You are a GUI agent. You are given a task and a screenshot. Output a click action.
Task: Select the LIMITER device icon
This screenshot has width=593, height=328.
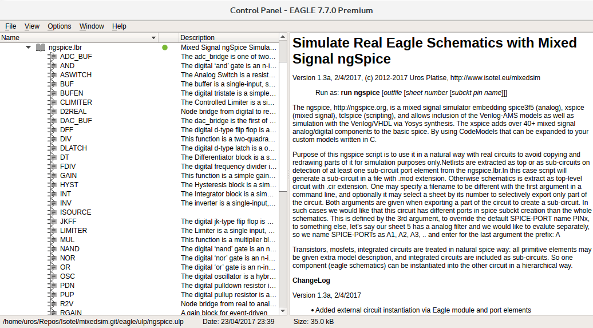(x=52, y=230)
